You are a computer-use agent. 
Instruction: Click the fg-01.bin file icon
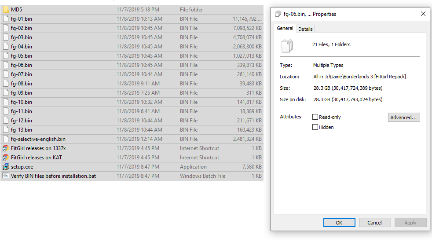[x=6, y=18]
